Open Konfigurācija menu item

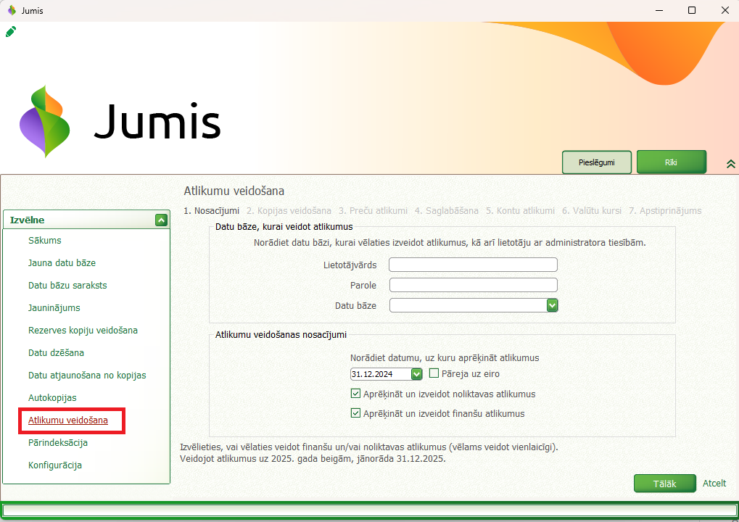(x=55, y=465)
